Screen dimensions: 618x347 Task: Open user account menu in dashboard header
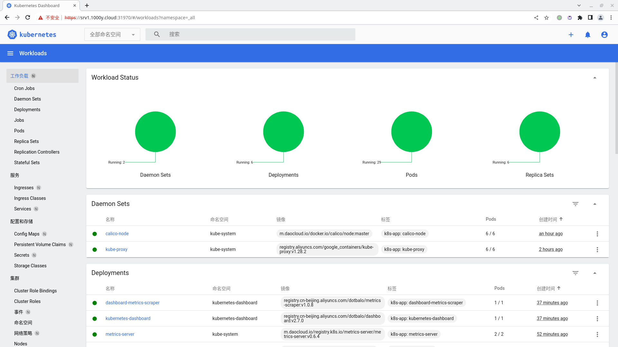[604, 35]
